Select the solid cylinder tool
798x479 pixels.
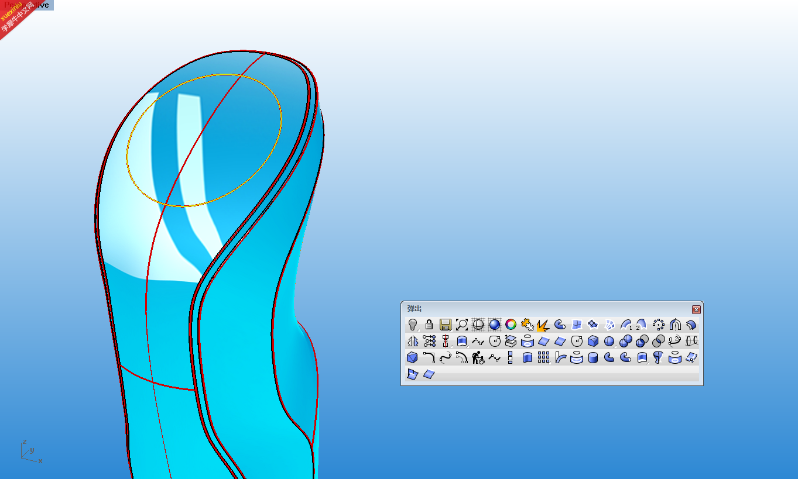tap(593, 357)
